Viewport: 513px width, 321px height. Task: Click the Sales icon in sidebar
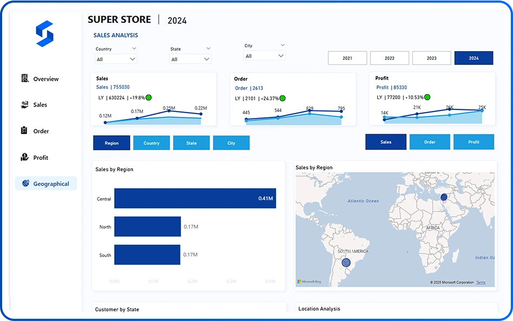point(25,104)
